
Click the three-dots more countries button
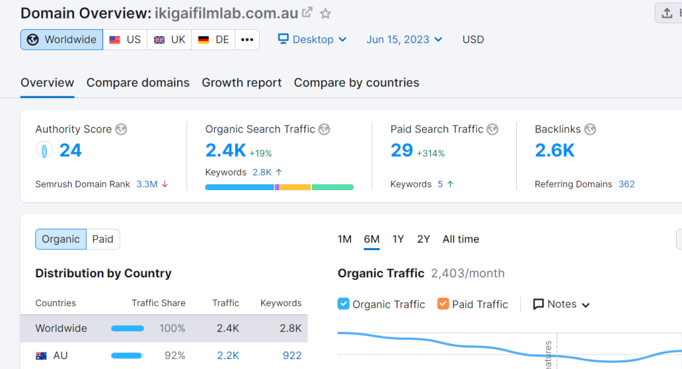[x=247, y=40]
